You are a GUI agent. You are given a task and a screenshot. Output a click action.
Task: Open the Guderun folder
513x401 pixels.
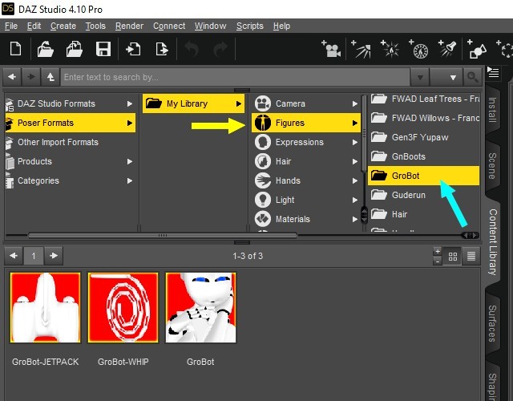click(x=424, y=195)
